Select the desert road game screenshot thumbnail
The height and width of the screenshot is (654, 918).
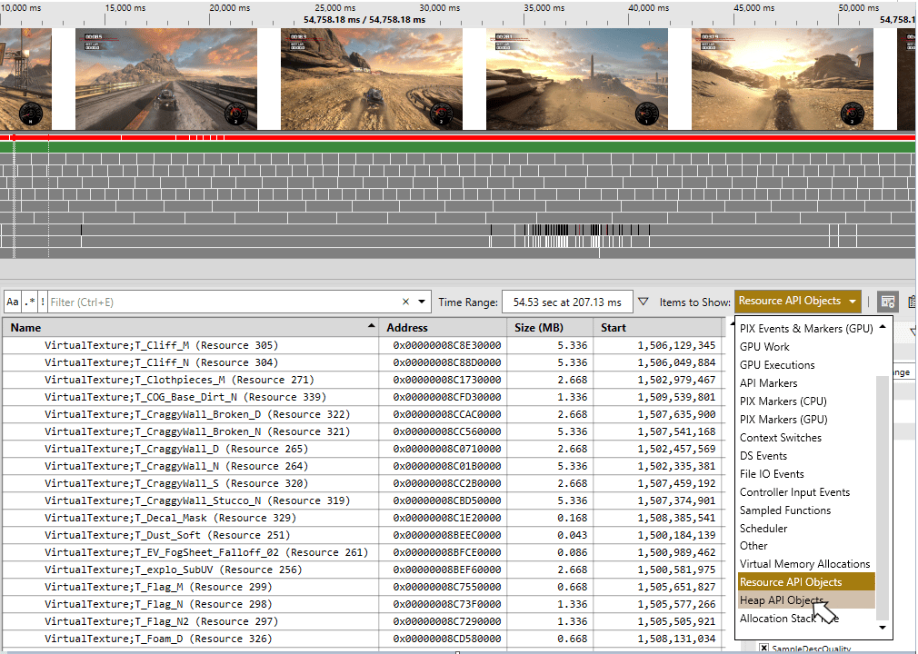(x=166, y=79)
